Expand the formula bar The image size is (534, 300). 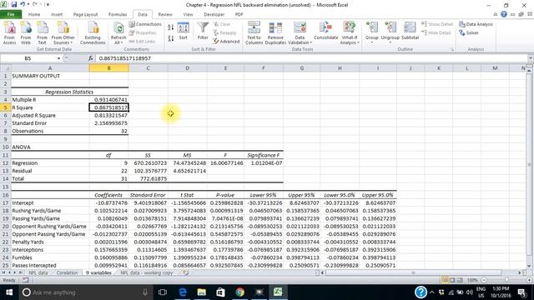click(531, 58)
